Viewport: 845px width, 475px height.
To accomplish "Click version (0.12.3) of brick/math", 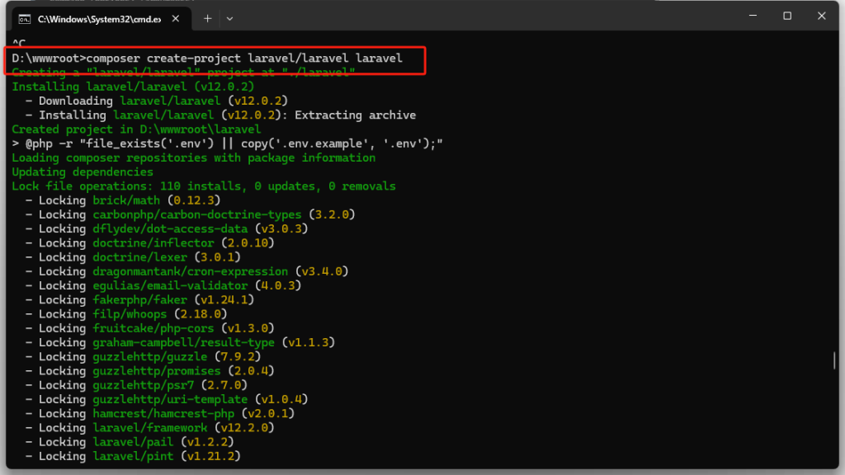I will coord(193,200).
